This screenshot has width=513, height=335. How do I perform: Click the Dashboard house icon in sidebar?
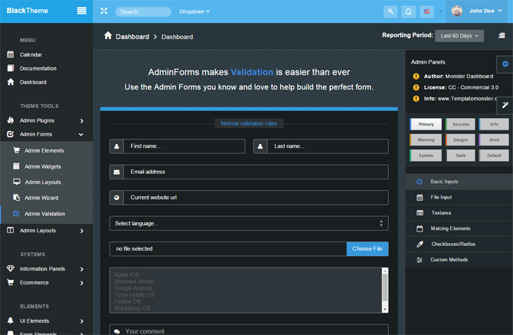pyautogui.click(x=11, y=82)
